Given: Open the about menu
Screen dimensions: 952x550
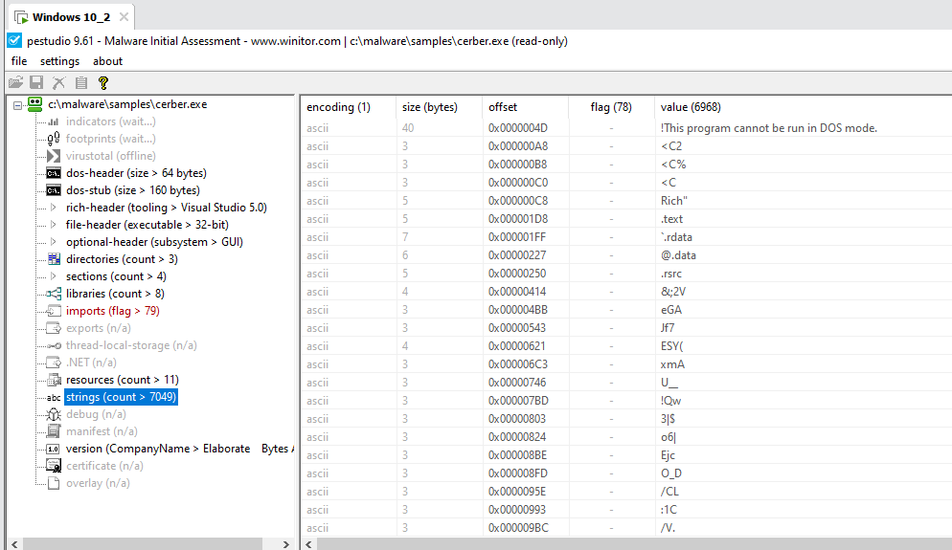Looking at the screenshot, I should (107, 61).
